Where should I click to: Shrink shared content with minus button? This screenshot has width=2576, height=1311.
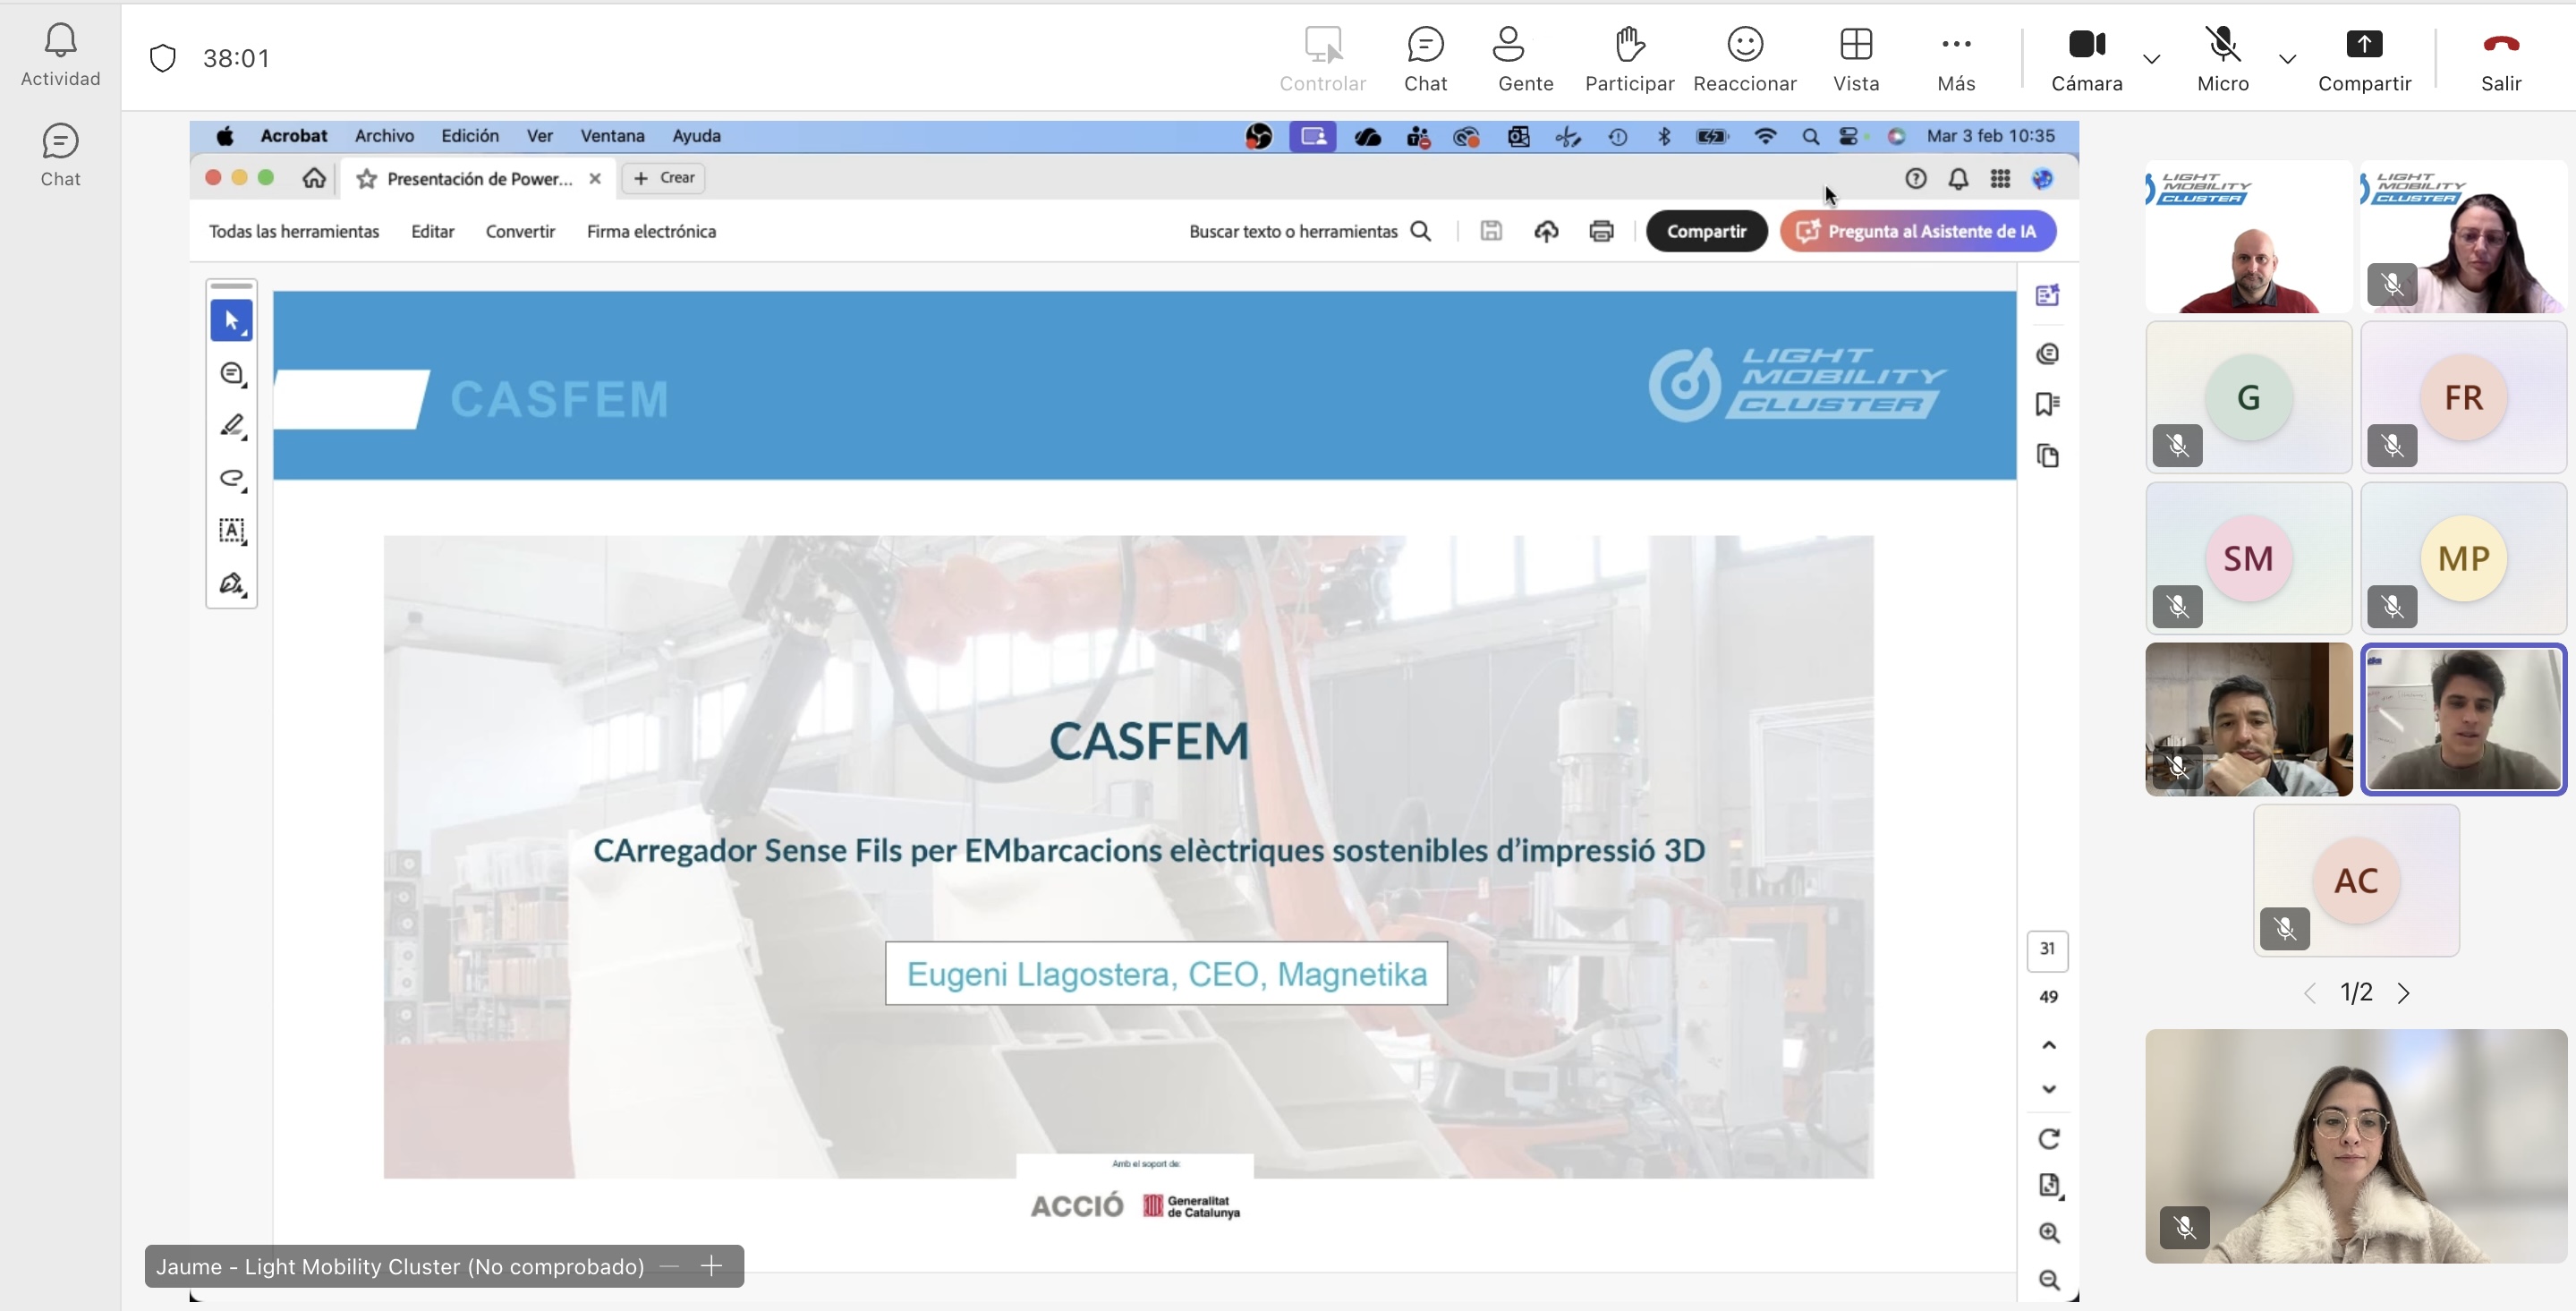pos(669,1266)
